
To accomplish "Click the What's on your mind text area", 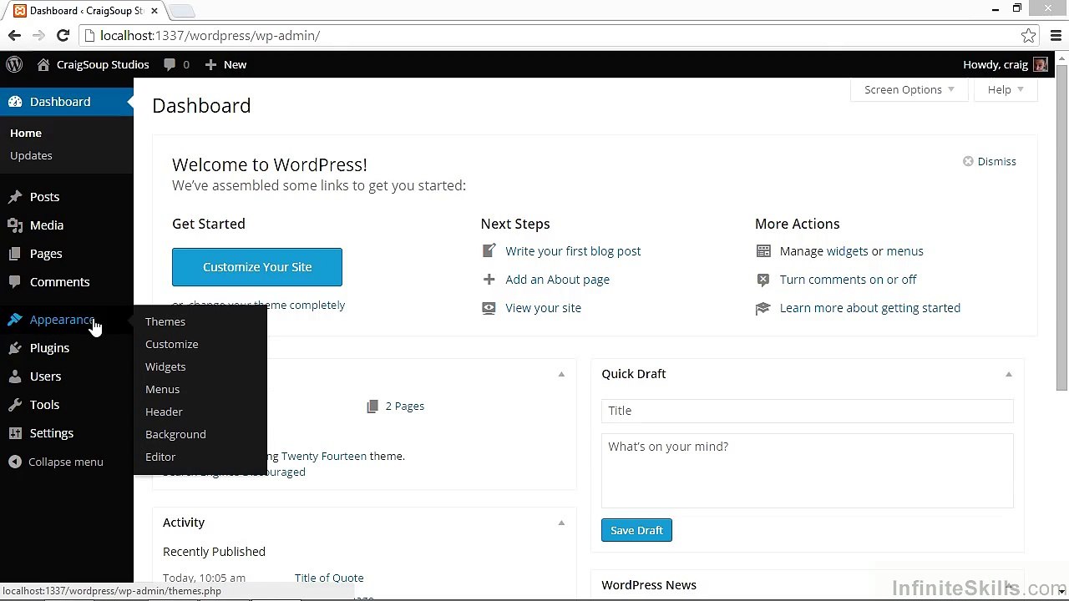I will [808, 470].
